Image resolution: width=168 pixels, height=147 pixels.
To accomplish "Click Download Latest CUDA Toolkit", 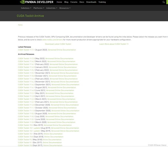I will [58, 44].
